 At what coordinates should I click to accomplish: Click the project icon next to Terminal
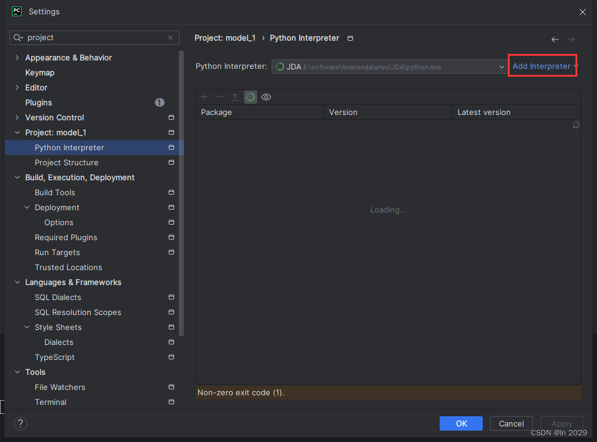pyautogui.click(x=171, y=402)
